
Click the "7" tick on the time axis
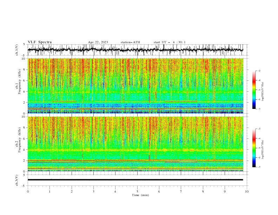click(181, 191)
